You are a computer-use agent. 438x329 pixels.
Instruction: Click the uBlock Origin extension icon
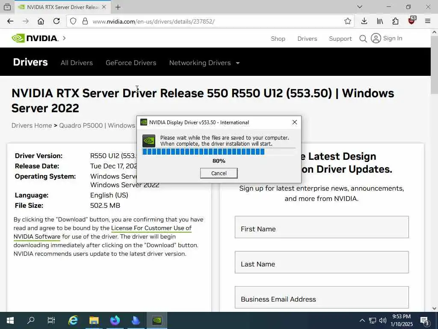(412, 21)
